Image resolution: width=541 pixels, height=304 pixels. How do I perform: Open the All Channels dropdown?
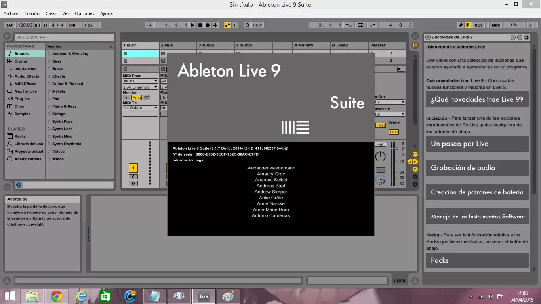pos(140,87)
